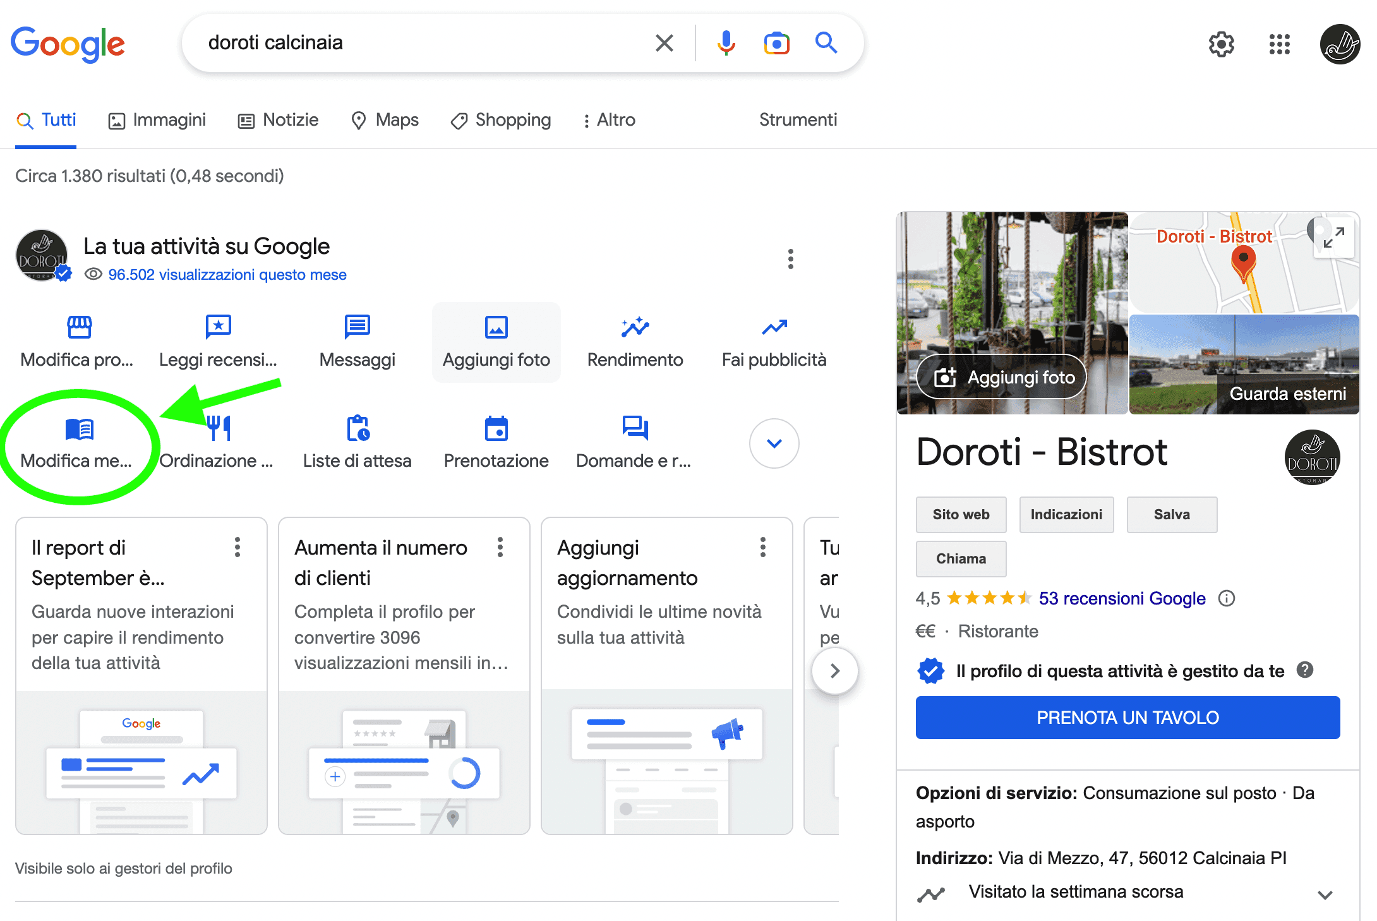1377x921 pixels.
Task: Open 'Il report di September' card
Action: coord(141,676)
